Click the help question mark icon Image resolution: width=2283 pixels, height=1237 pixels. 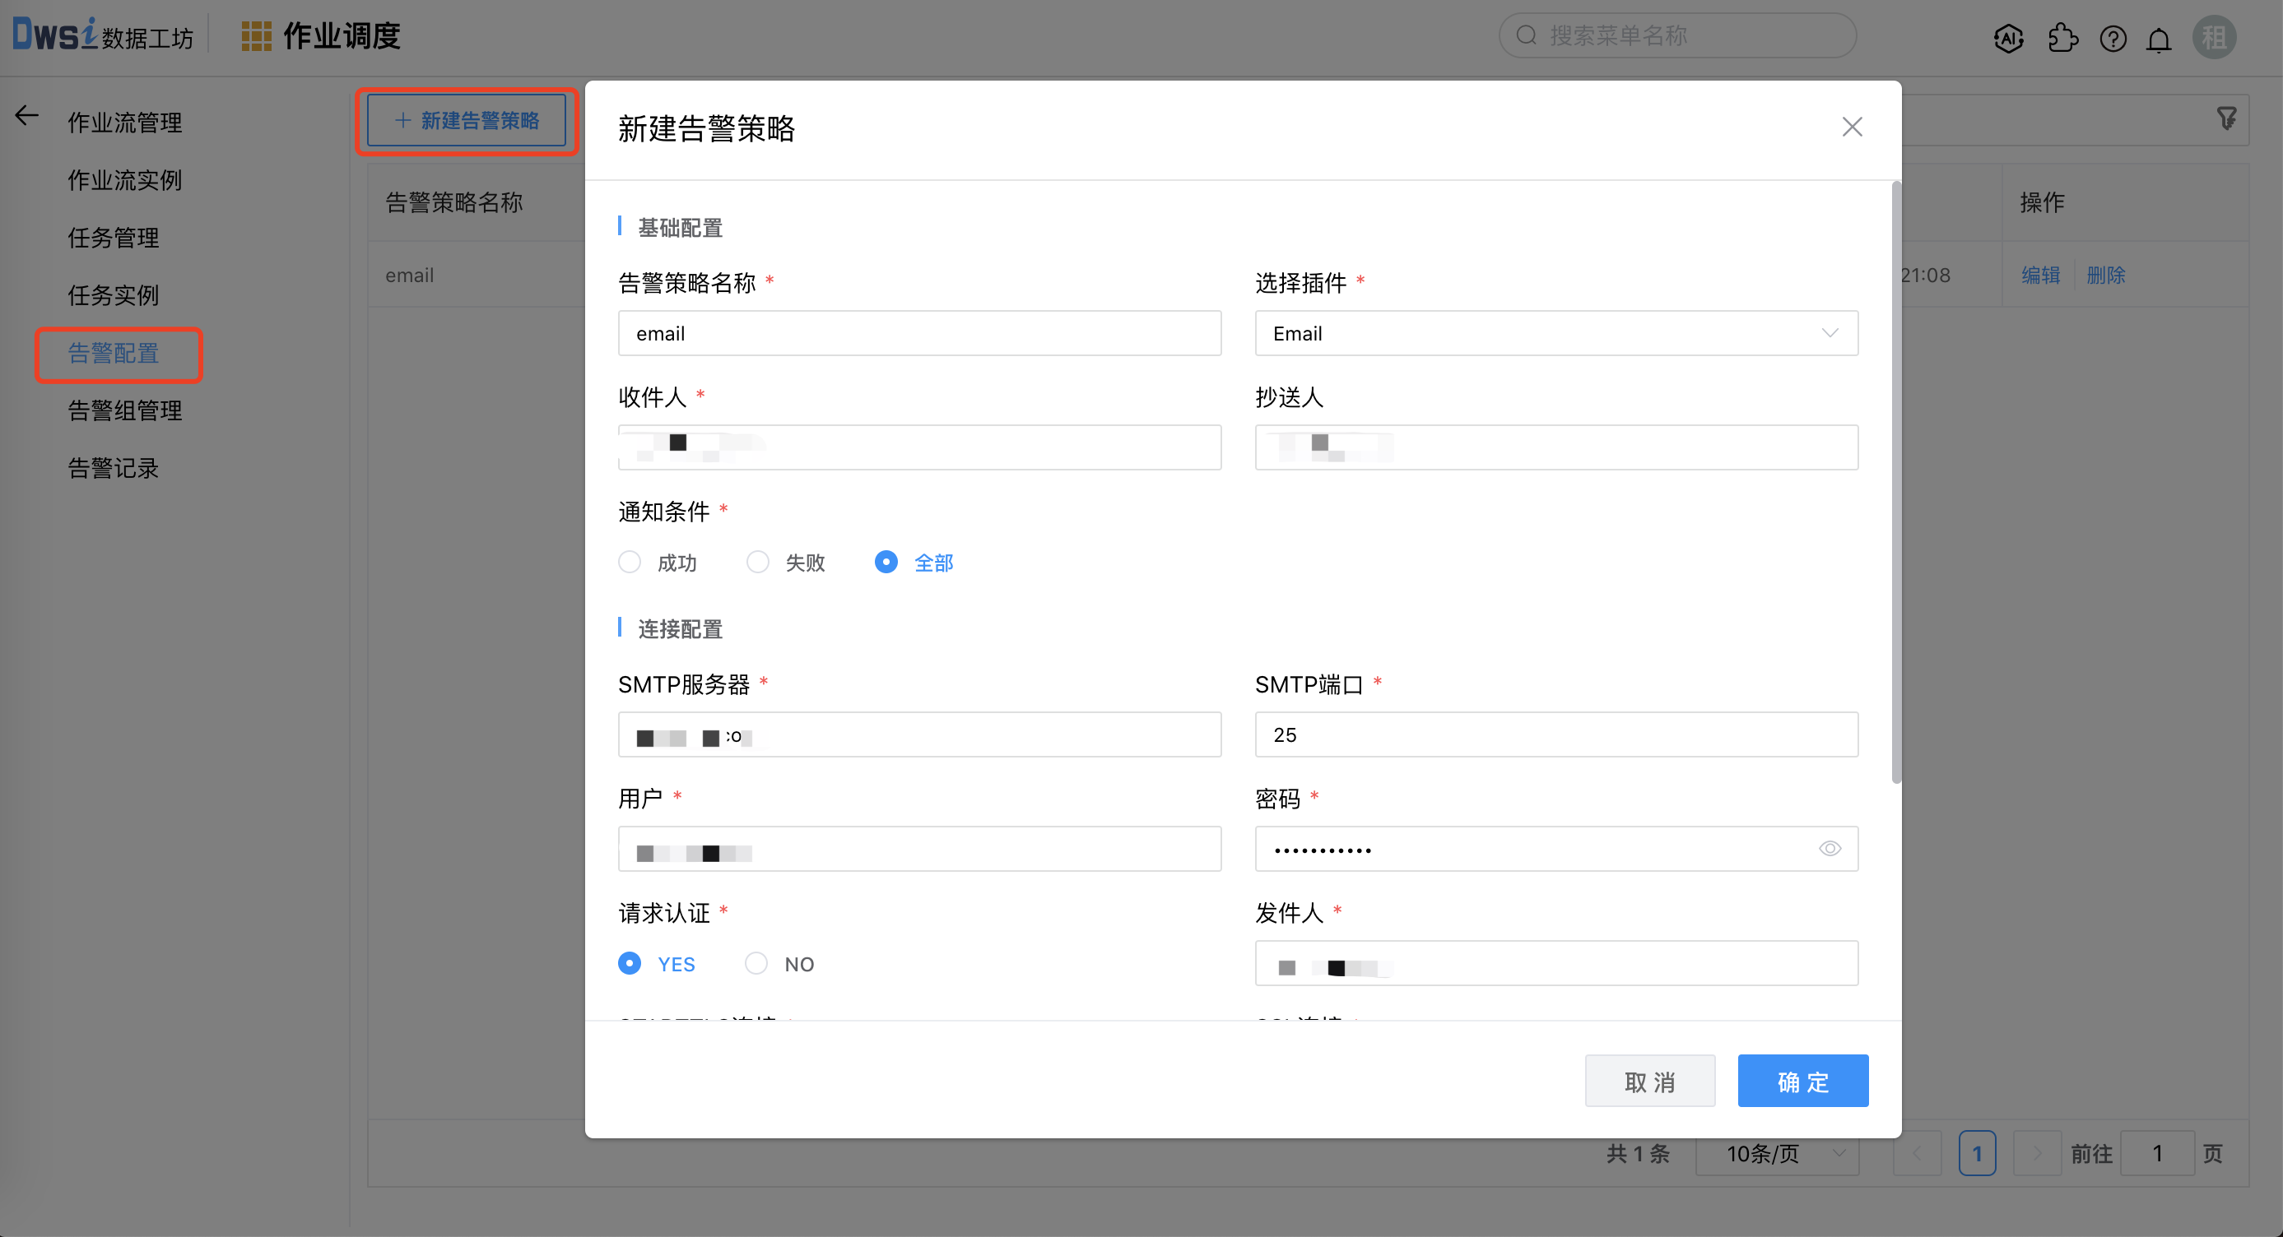pos(2113,38)
